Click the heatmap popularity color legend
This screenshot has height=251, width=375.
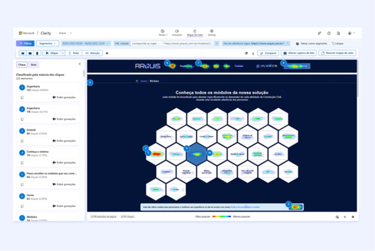(222, 216)
